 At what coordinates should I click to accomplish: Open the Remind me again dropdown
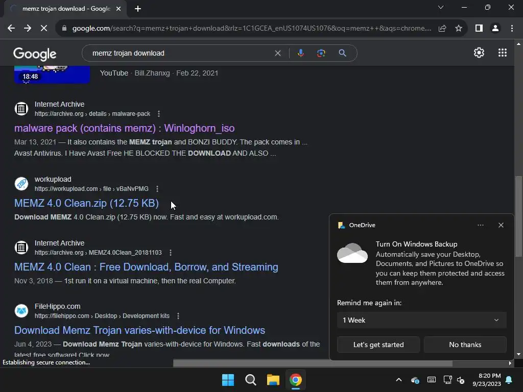[x=421, y=320]
